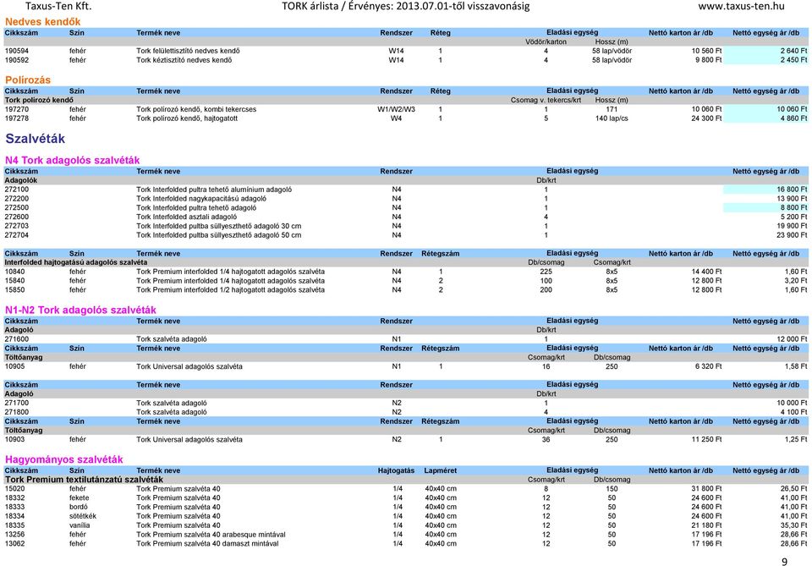Click the "W1/W2/W3" system cell
Image resolution: width=812 pixels, height=566 pixels.
tap(396, 109)
